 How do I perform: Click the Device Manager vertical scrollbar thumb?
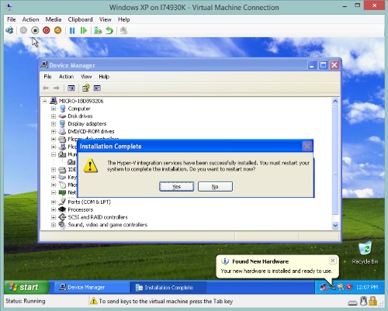click(x=335, y=160)
